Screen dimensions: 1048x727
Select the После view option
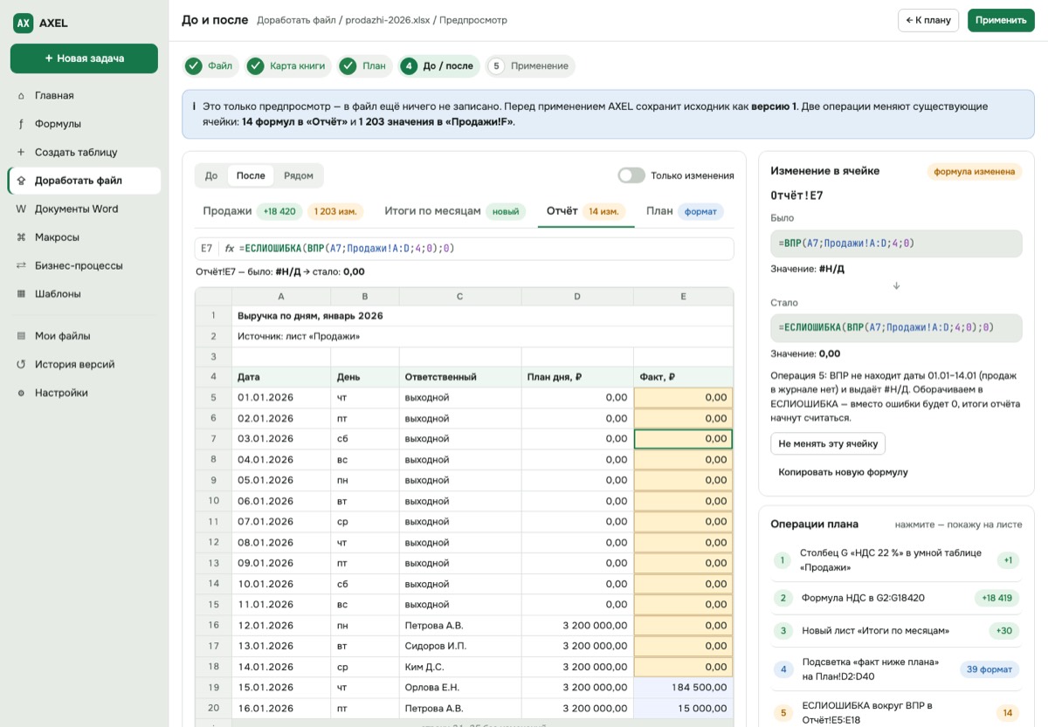click(x=251, y=175)
